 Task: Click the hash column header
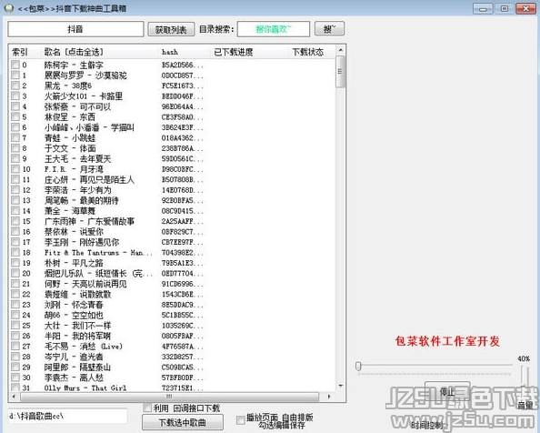point(184,52)
